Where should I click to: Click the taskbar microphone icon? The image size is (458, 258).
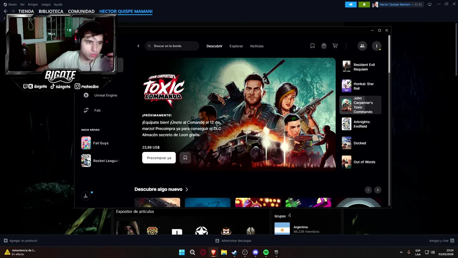click(409, 252)
